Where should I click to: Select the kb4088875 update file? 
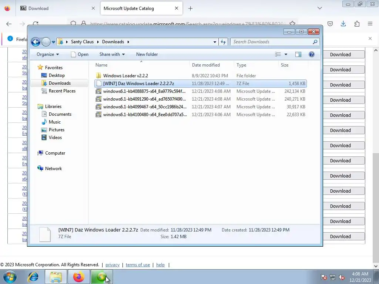tap(201, 91)
